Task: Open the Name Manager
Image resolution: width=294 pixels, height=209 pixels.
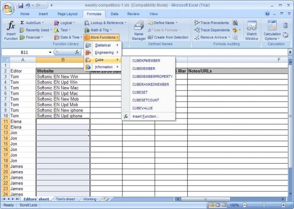Action: click(139, 30)
